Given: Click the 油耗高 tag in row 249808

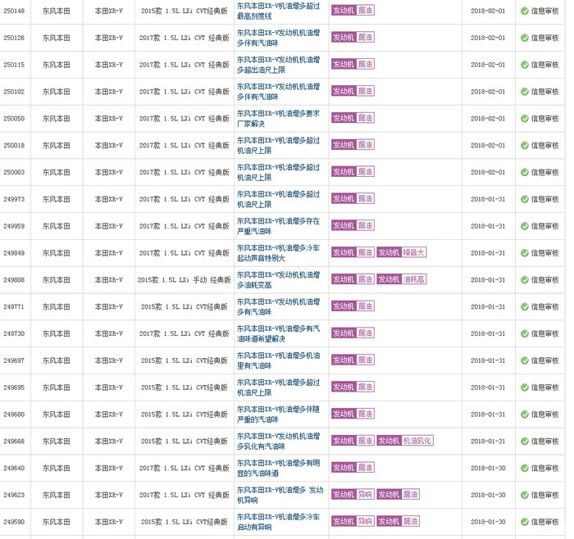Looking at the screenshot, I should click(413, 279).
